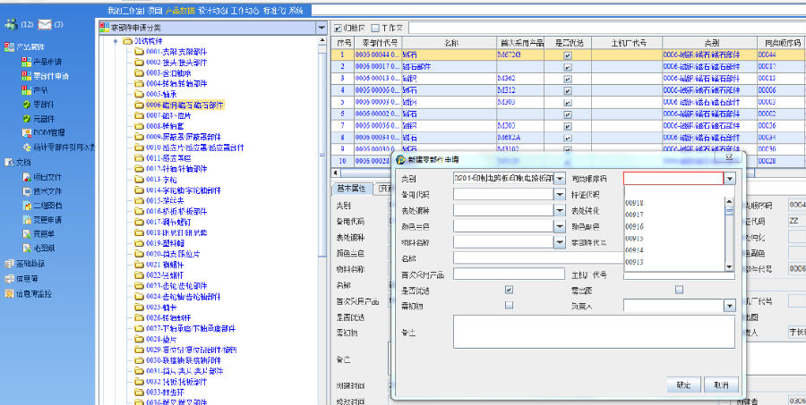The height and width of the screenshot is (405, 806).
Task: Toggle the 归档区 checkbox above the table
Action: (x=339, y=30)
